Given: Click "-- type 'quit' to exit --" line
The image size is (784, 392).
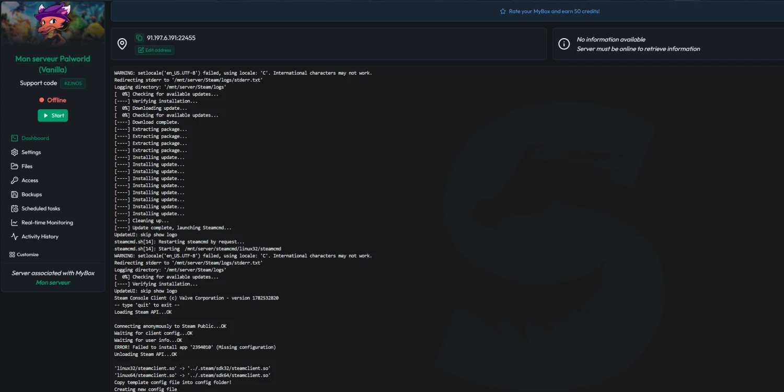Looking at the screenshot, I should pos(147,305).
